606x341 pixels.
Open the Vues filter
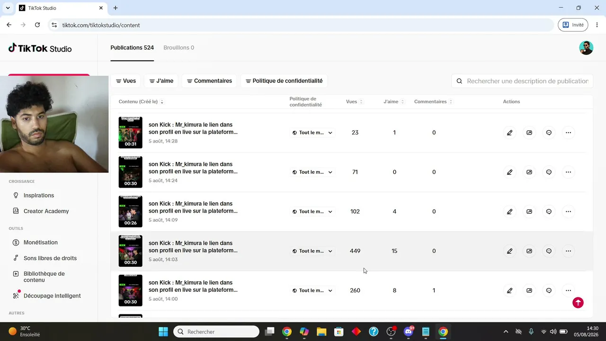tap(126, 81)
